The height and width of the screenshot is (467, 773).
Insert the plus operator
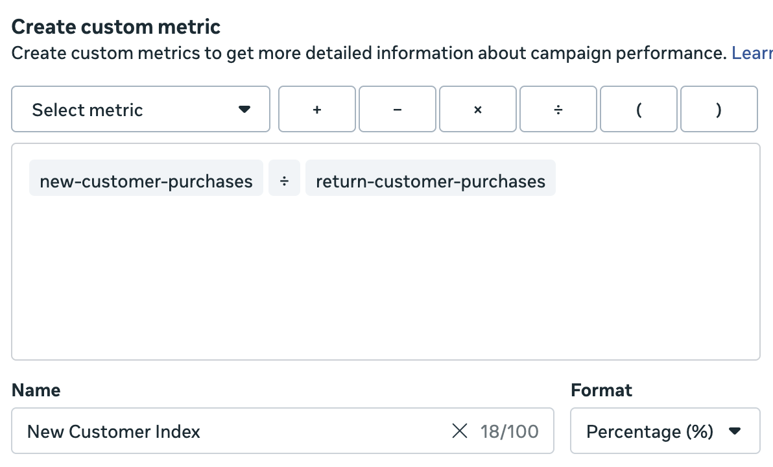coord(316,110)
